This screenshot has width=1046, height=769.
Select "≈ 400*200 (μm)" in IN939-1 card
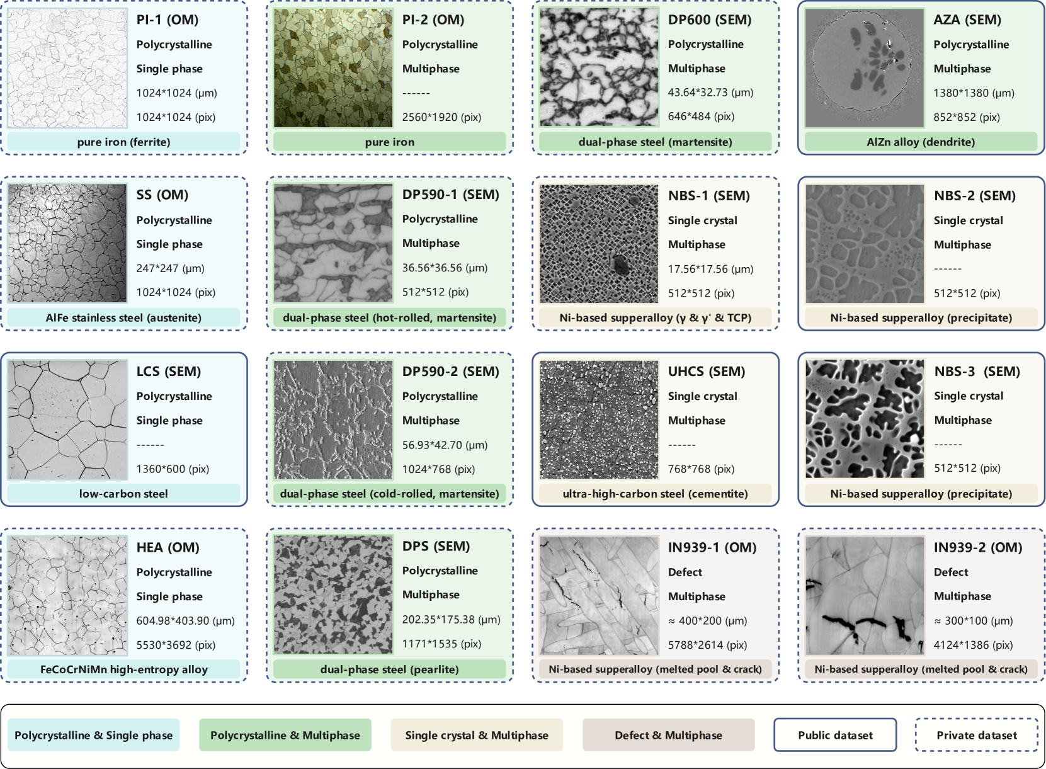click(707, 620)
